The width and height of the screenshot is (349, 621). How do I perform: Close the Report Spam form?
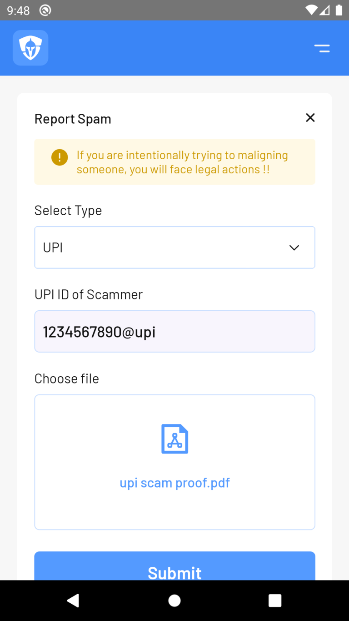point(310,118)
